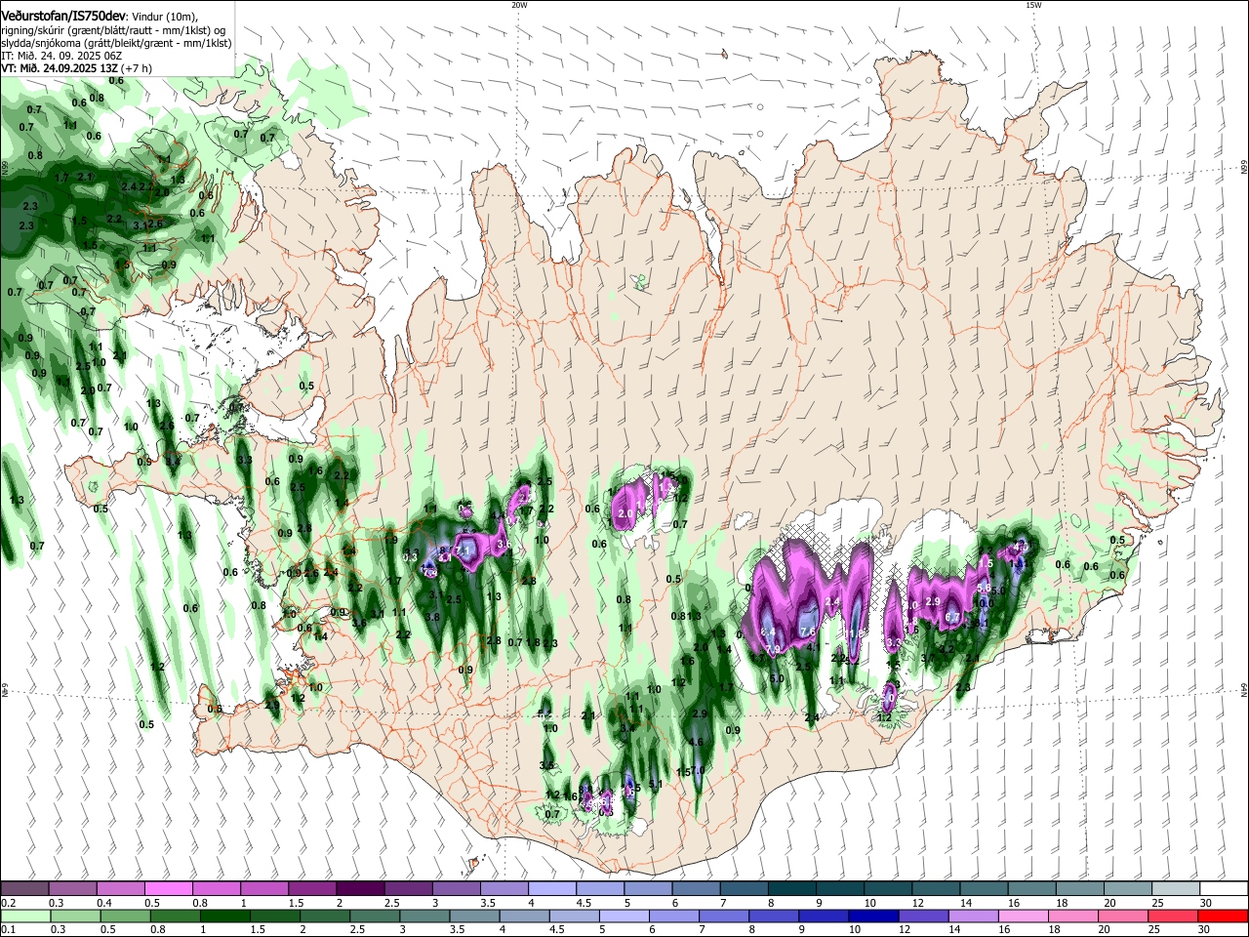
Task: Click the 5.1 precipitation value near the south coast
Action: (656, 784)
